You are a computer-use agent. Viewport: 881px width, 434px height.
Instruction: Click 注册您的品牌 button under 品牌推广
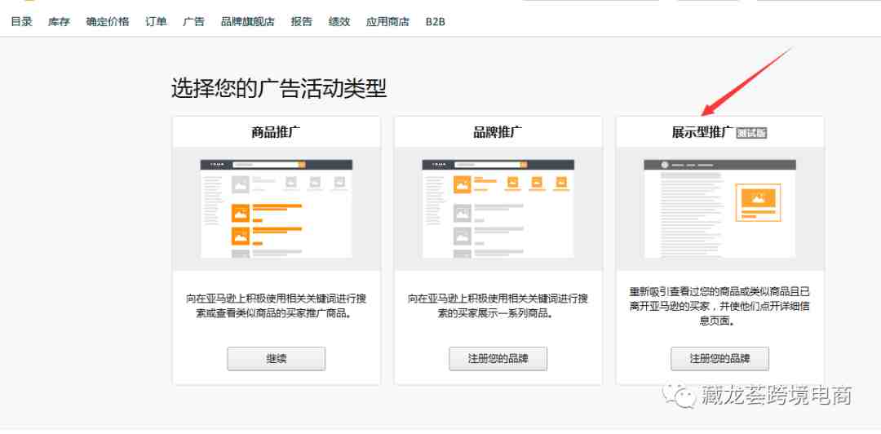(x=498, y=359)
